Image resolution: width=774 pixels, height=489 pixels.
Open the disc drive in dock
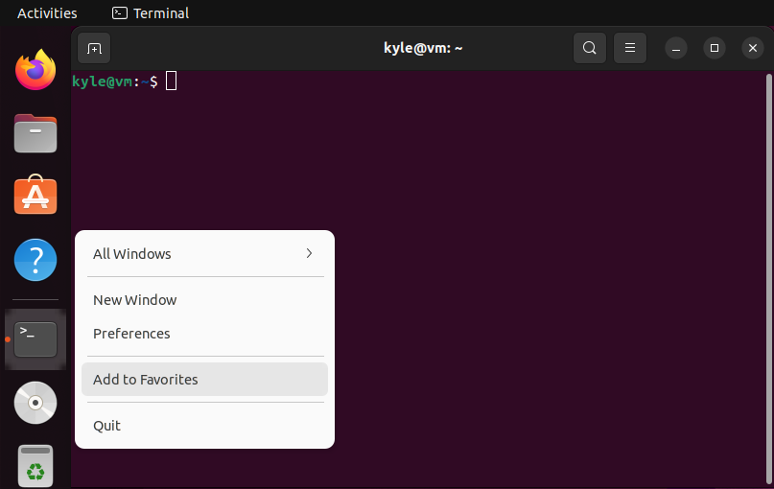35,403
